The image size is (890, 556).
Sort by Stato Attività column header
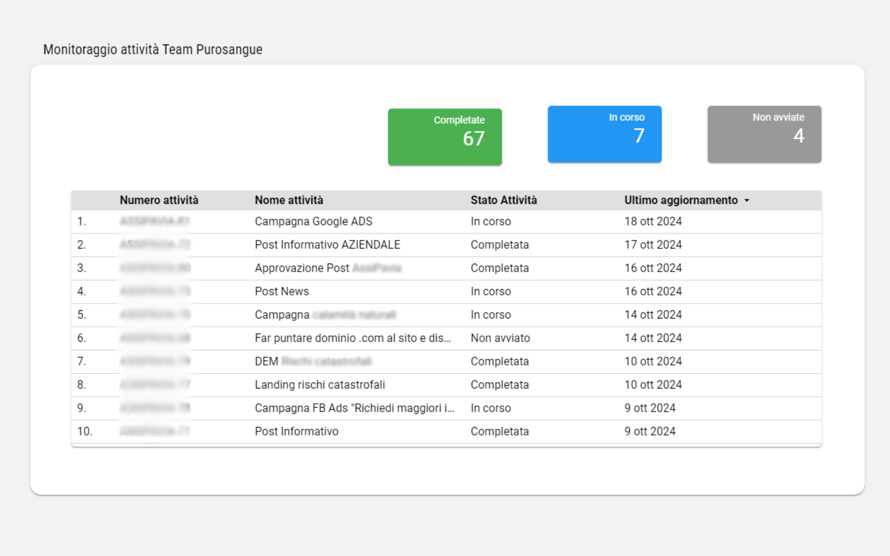coord(504,200)
